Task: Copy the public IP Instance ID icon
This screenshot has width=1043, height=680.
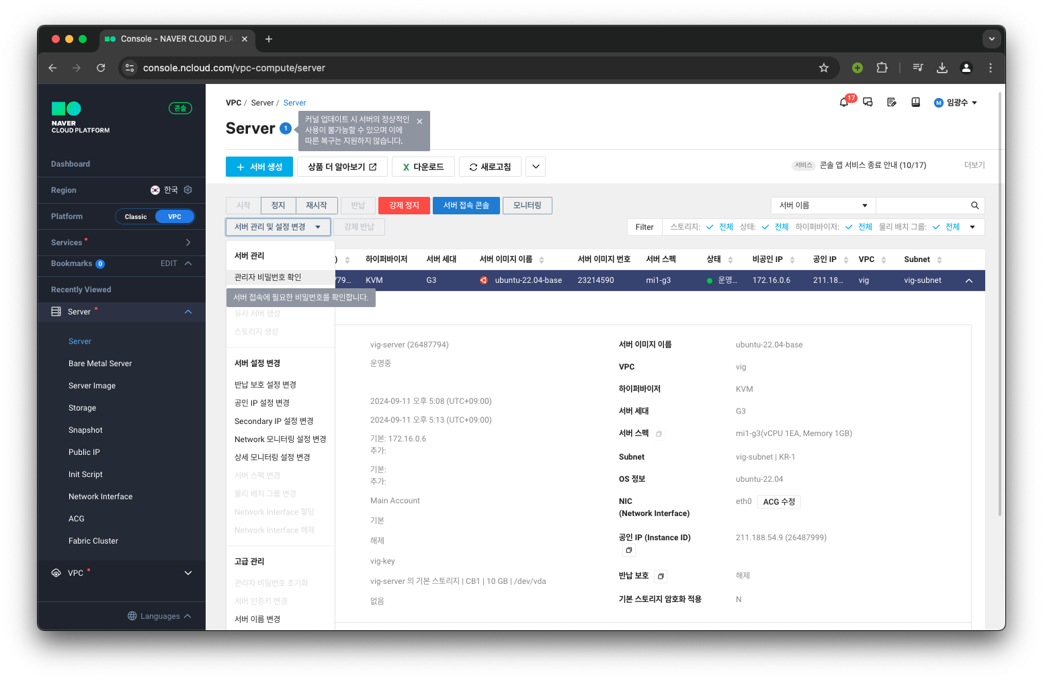Action: (x=628, y=550)
